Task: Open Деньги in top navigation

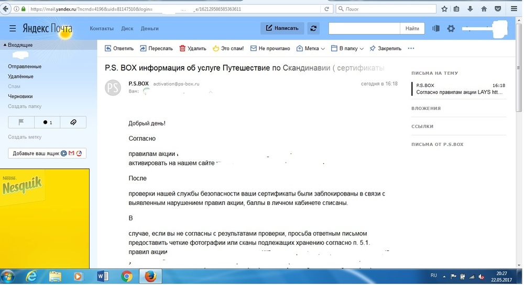Action: point(149,28)
